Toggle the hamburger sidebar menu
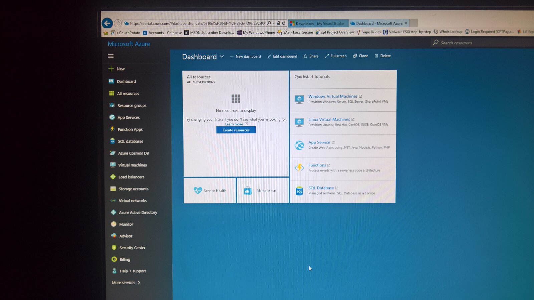534x300 pixels. pyautogui.click(x=111, y=56)
